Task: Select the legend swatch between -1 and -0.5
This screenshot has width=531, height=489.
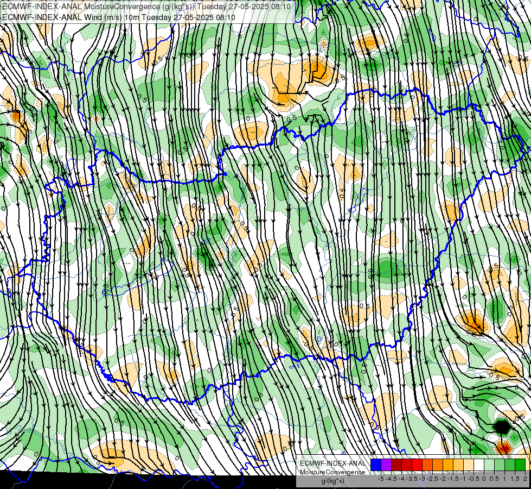Action: (468, 465)
